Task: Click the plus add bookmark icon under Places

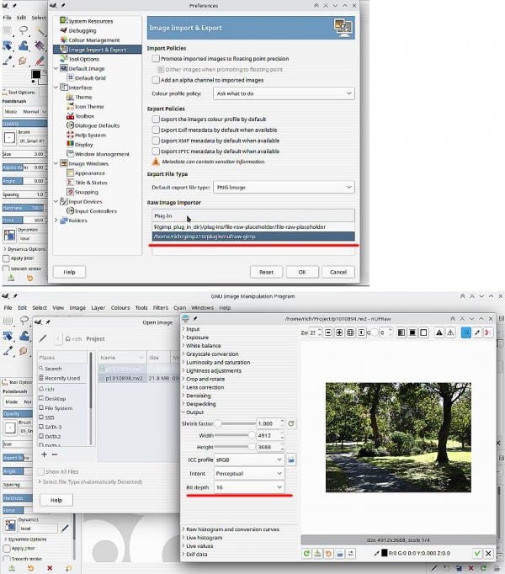Action: tap(44, 454)
